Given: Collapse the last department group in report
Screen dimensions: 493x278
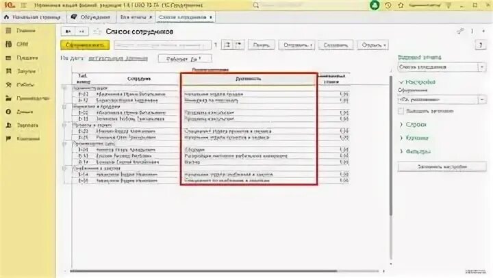Looking at the screenshot, I should tap(64, 168).
